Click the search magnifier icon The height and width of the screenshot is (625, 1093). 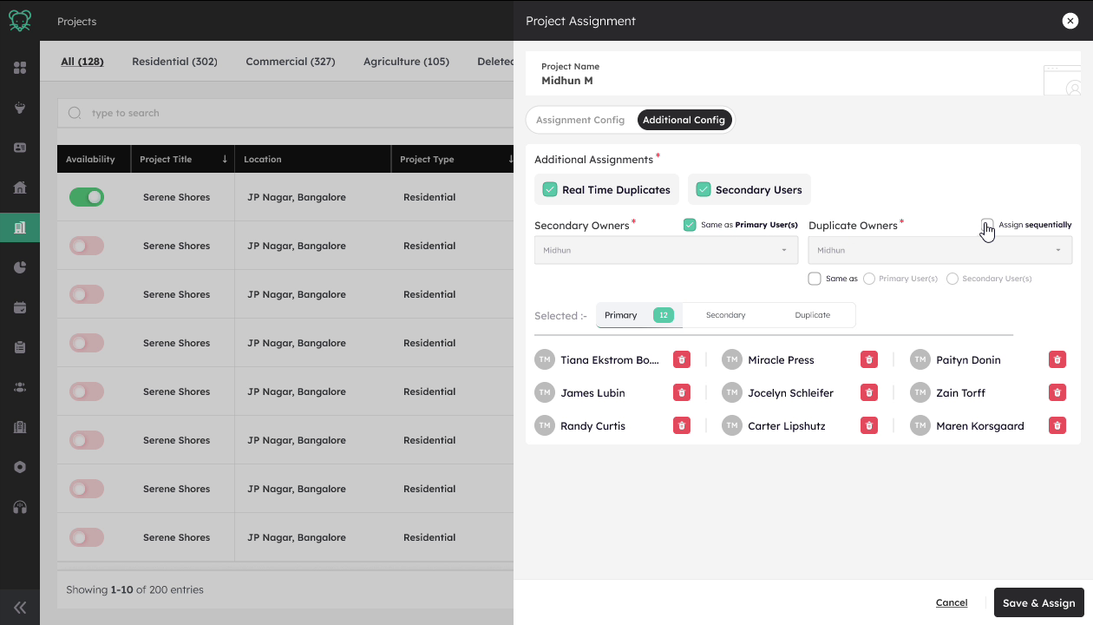click(75, 113)
